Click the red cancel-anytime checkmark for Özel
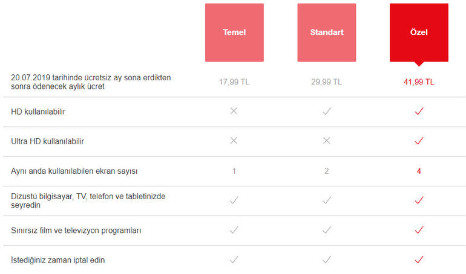Viewport: 466px width, 274px height. (x=419, y=260)
